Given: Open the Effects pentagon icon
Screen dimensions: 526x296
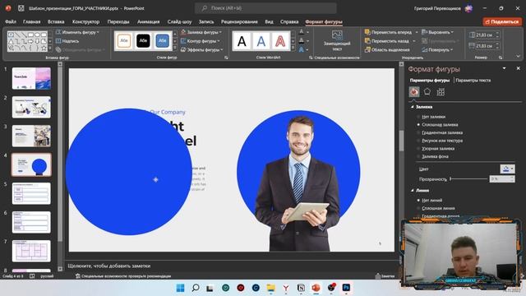Looking at the screenshot, I should click(x=427, y=91).
